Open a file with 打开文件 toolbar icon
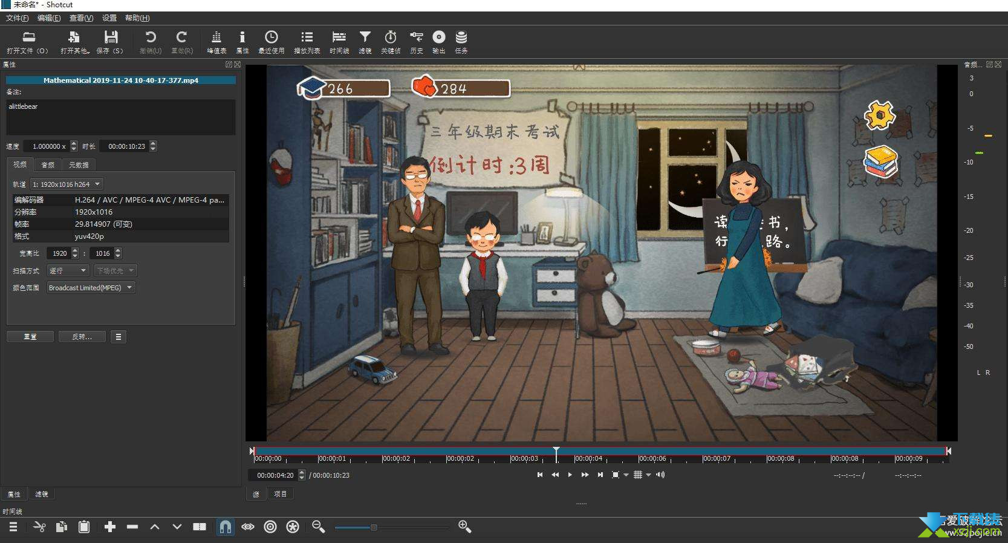The height and width of the screenshot is (543, 1008). click(27, 42)
